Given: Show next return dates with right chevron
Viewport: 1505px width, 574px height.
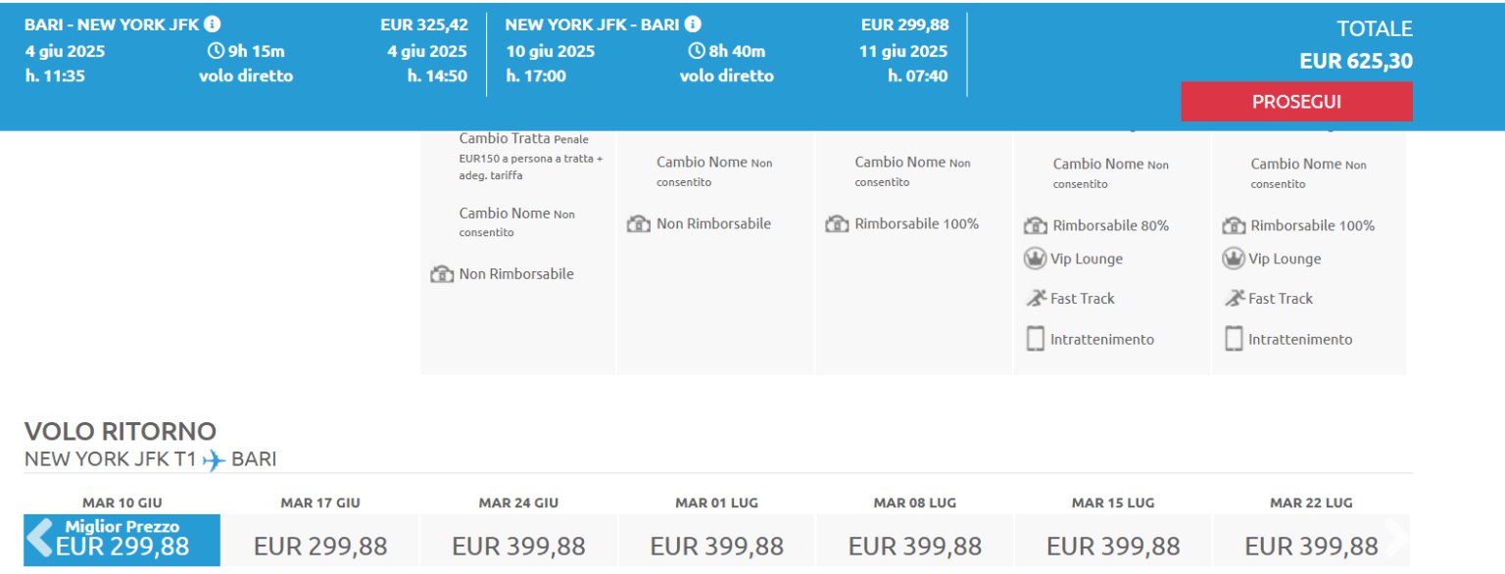Looking at the screenshot, I should 1396,537.
